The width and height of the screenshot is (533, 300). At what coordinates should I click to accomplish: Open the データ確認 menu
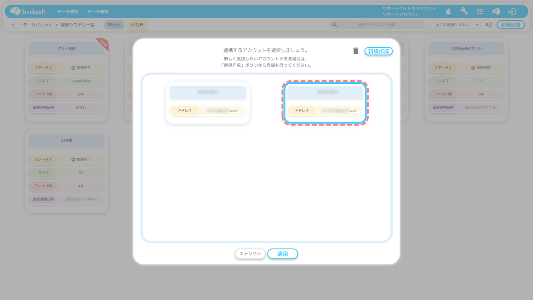click(98, 11)
